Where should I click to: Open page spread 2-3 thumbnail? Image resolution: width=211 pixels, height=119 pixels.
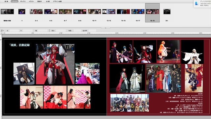tap(36, 12)
